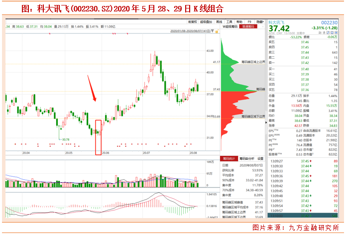346x235 pixels.
Task: Click the header stat 振 3.41%
Action: point(92,26)
